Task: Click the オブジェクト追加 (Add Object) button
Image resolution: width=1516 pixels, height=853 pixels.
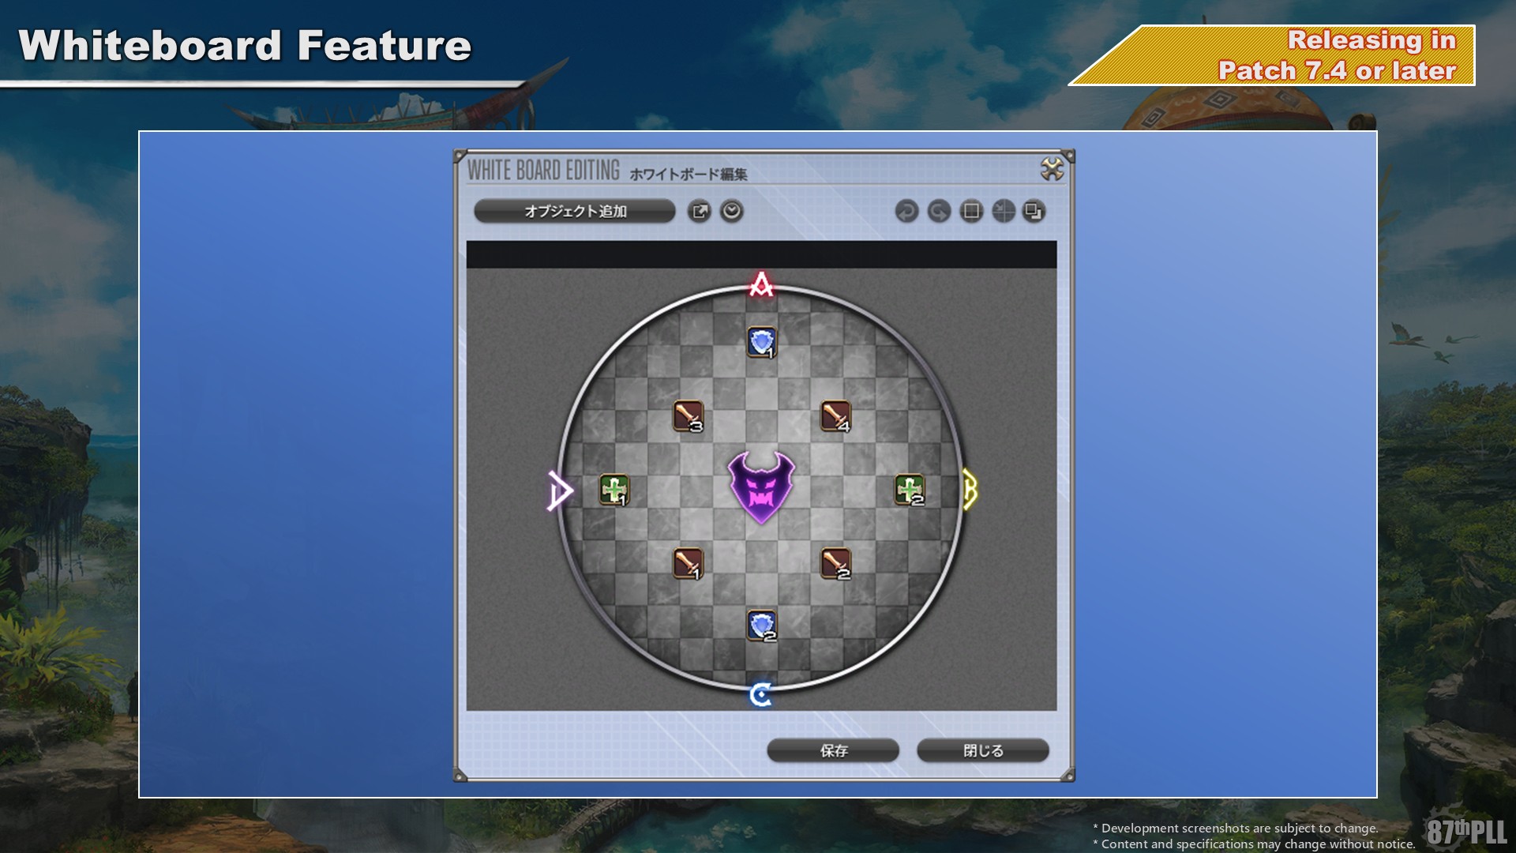Action: (574, 211)
